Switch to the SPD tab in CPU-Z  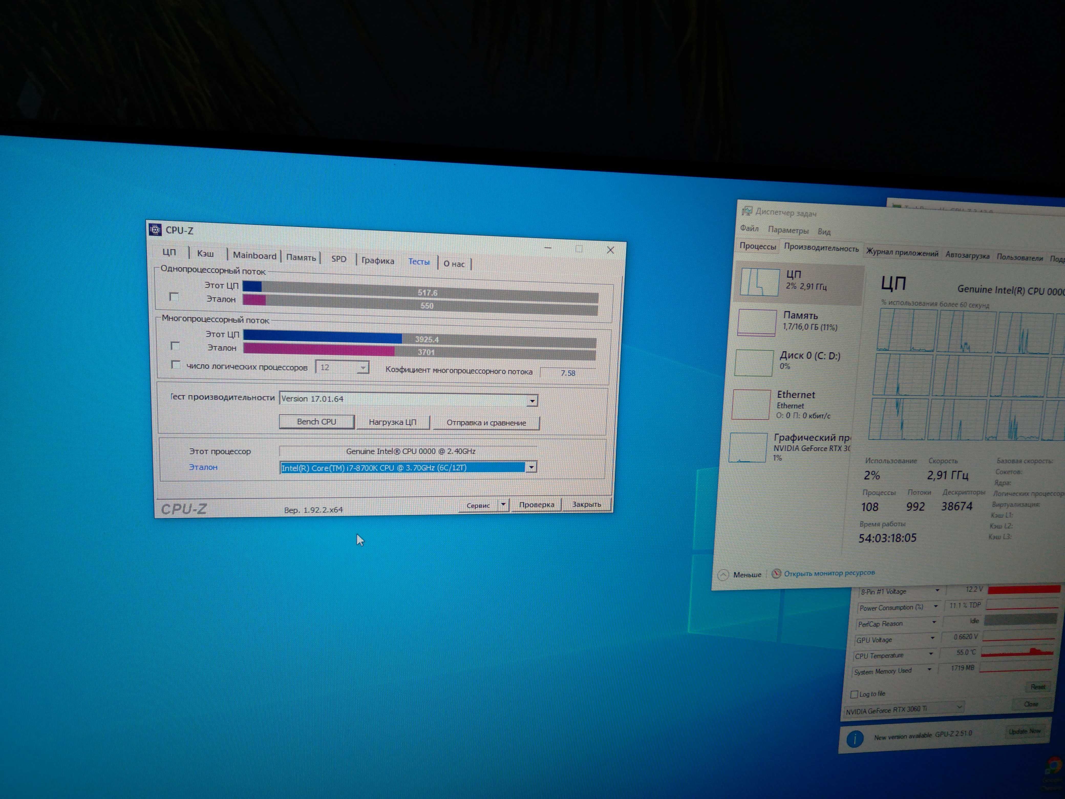(x=338, y=259)
